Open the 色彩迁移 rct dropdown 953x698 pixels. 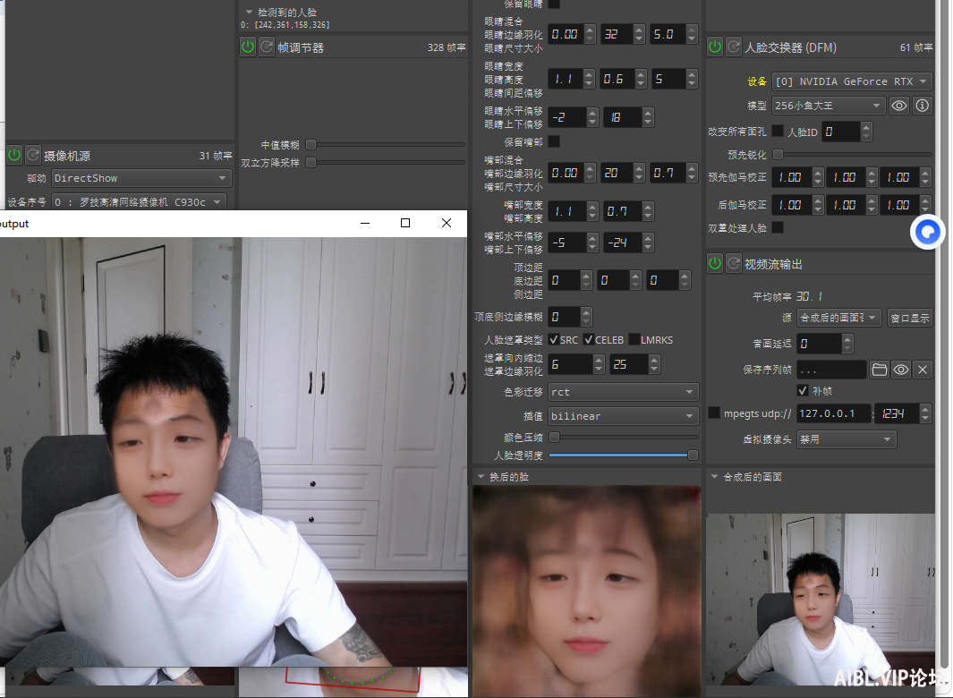[624, 392]
